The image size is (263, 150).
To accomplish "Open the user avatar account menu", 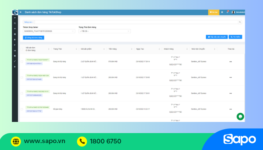I will click(x=233, y=12).
